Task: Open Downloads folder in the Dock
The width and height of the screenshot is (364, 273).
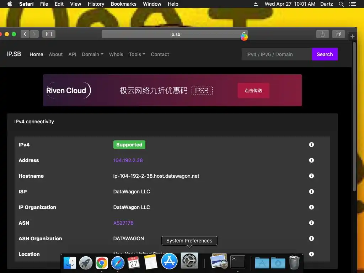Action: 278,263
